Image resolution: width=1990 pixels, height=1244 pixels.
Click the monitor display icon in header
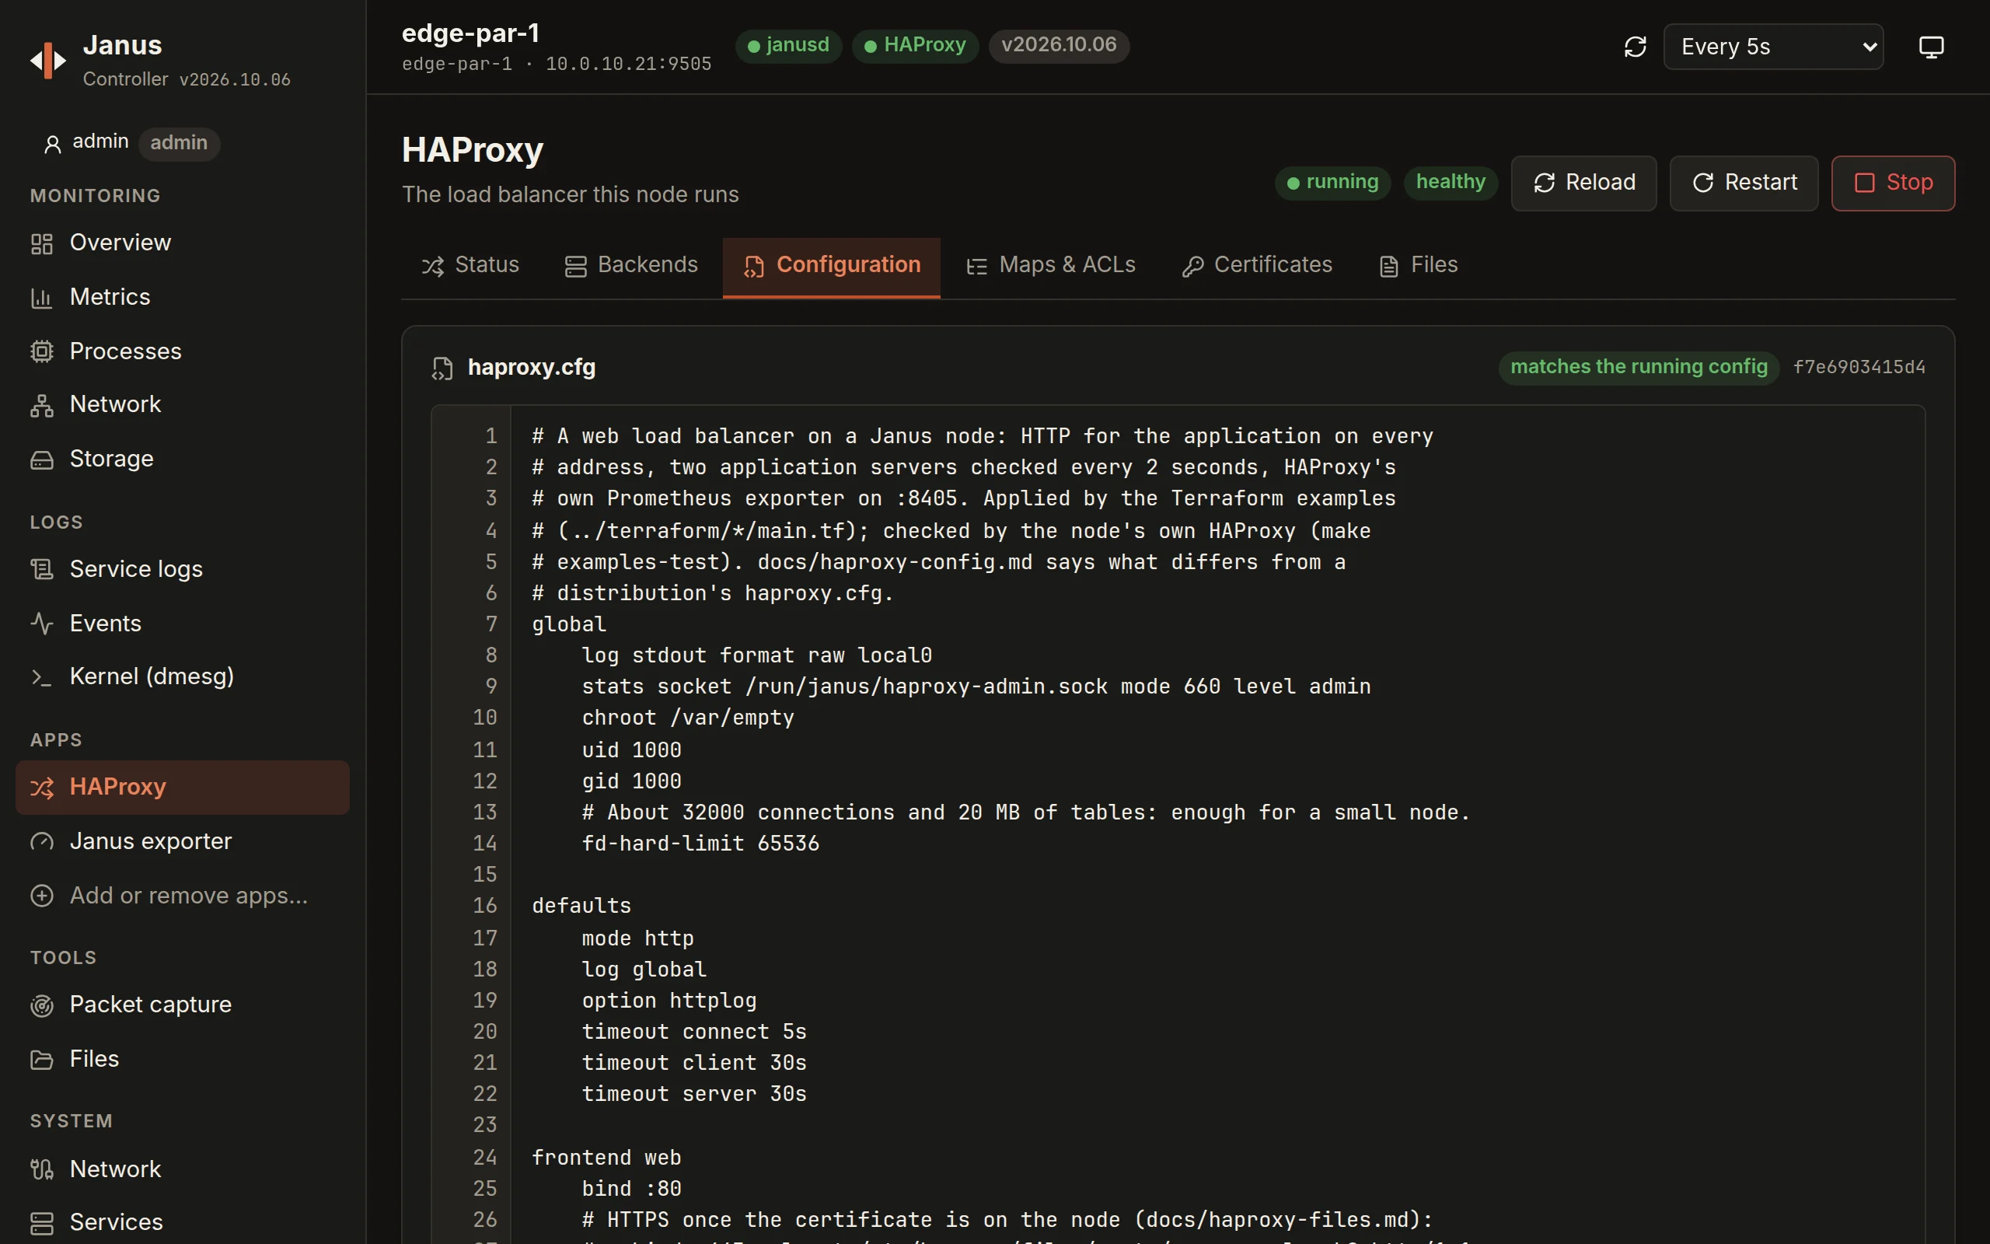tap(1931, 47)
